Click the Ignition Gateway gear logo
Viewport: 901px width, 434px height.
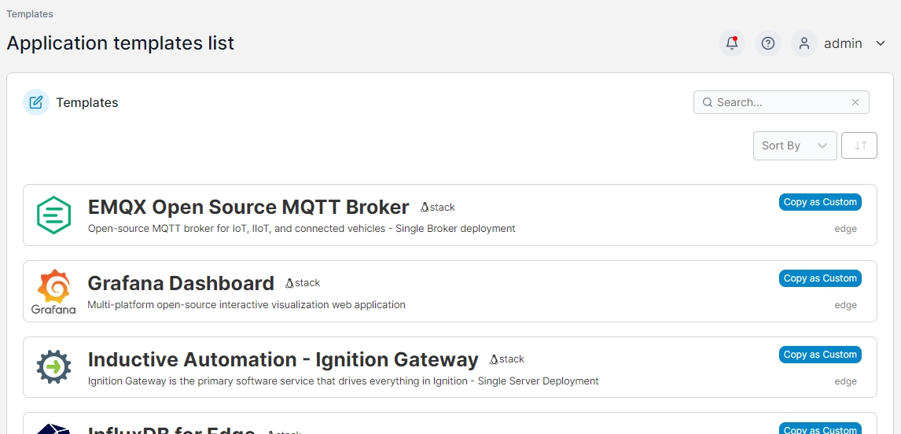pos(54,367)
